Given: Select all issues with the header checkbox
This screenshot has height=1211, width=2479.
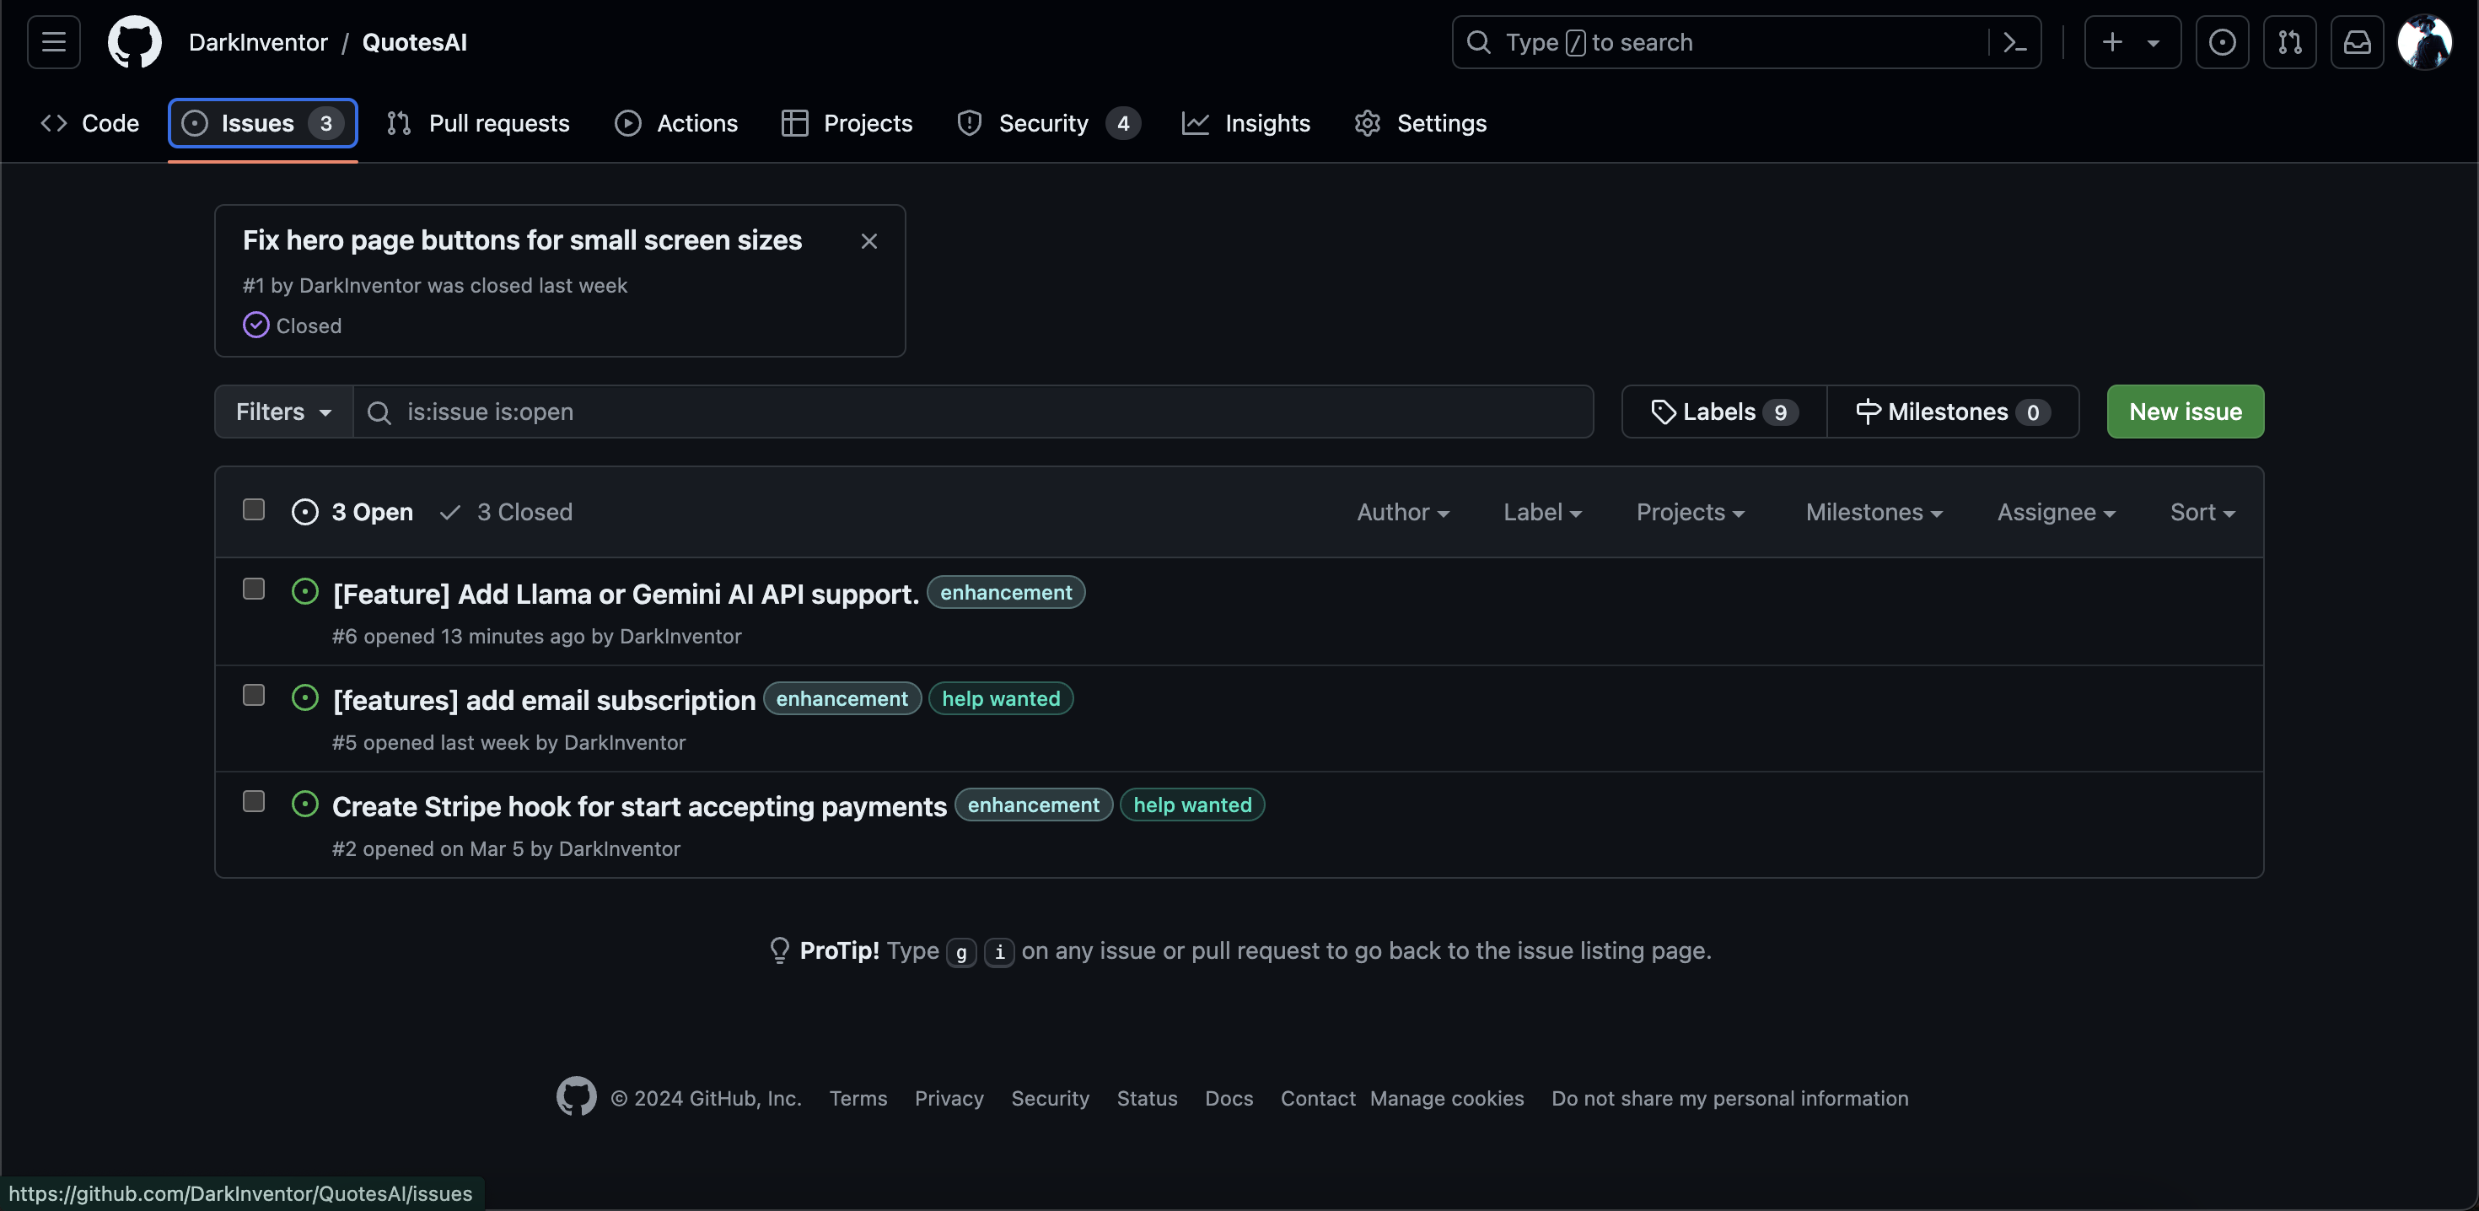Looking at the screenshot, I should click(253, 510).
